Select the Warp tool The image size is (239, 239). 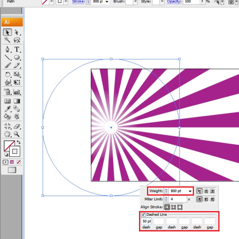(x=7, y=82)
